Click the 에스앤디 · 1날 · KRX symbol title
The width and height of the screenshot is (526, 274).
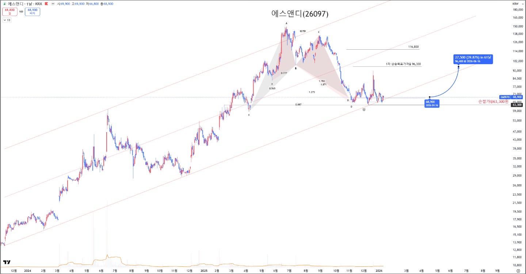click(25, 4)
